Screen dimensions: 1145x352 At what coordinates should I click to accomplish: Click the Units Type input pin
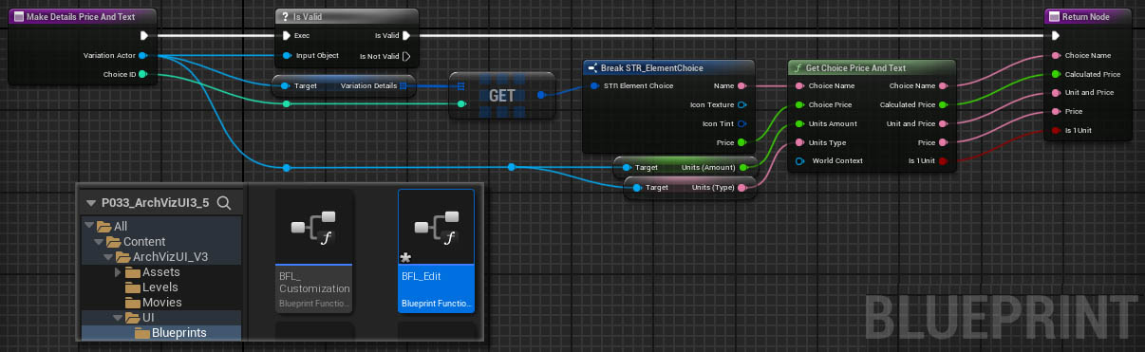pyautogui.click(x=799, y=142)
